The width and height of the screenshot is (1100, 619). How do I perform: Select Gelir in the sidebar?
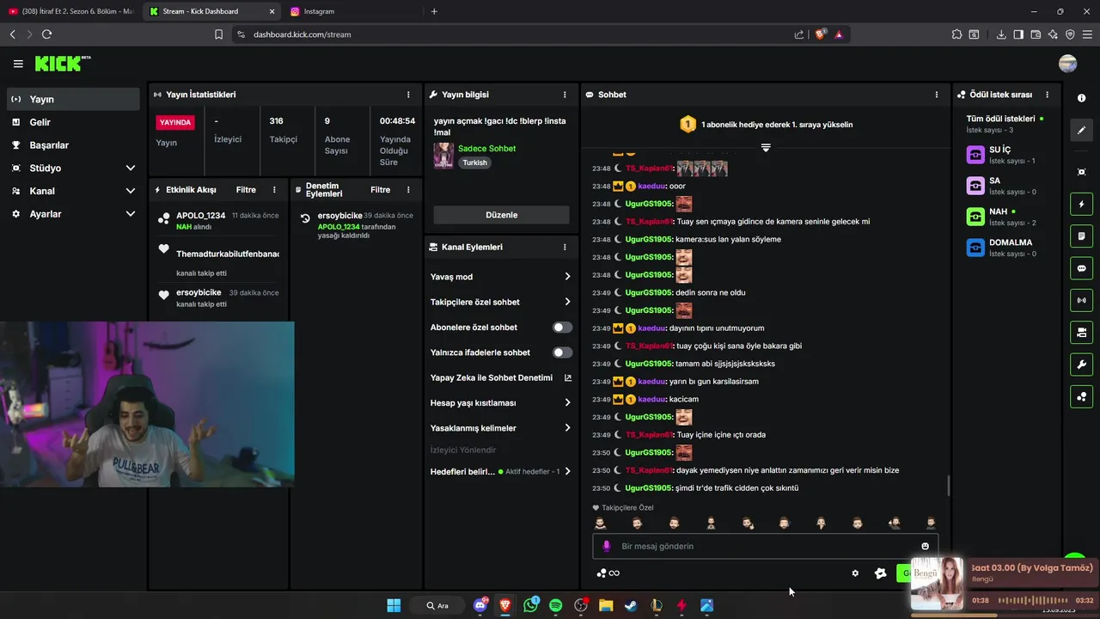[x=73, y=122]
